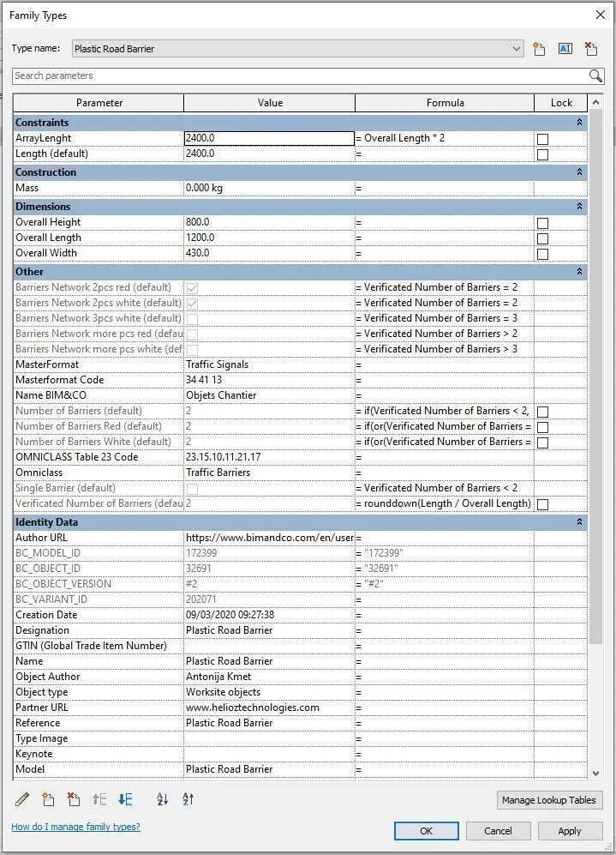
Task: Move parameter down icon
Action: pos(125,799)
